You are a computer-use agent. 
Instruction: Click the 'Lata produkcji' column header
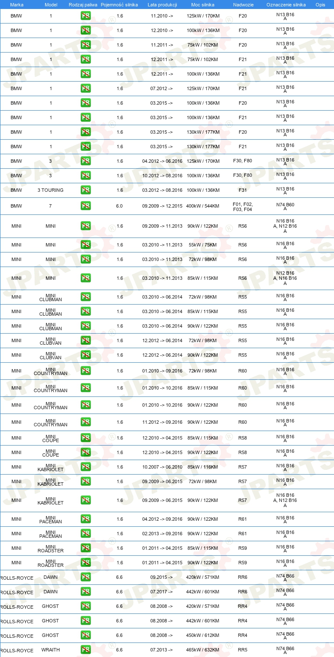[162, 4]
